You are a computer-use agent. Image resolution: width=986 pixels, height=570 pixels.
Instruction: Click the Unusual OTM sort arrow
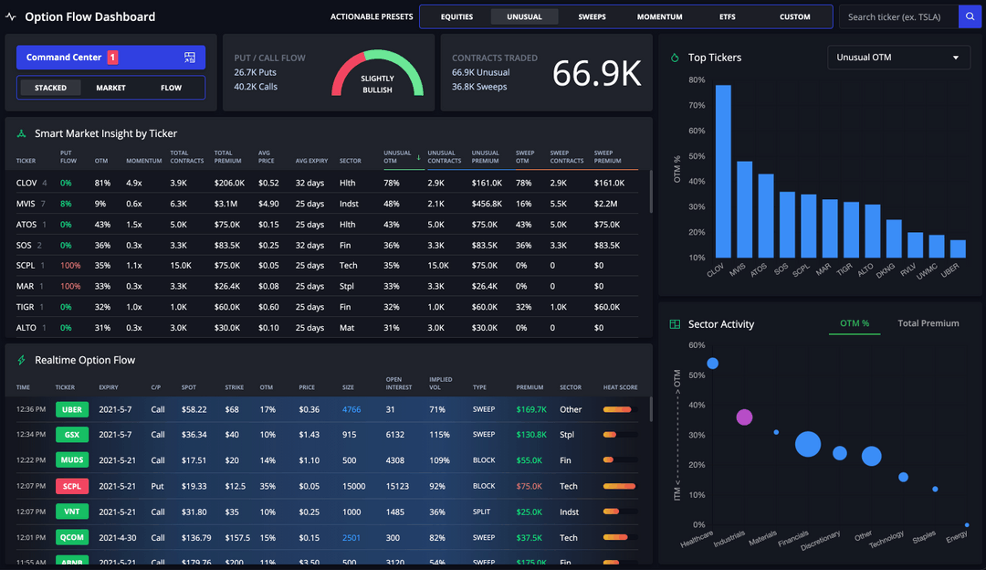[418, 157]
